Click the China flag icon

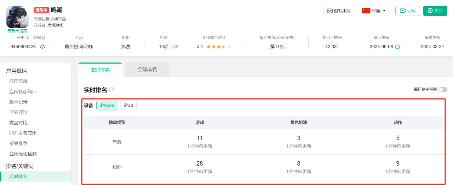coord(366,11)
